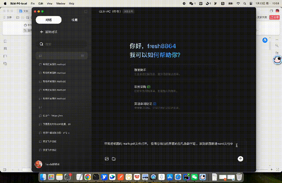This screenshot has height=183, width=282.
Task: Click the send message arrow button
Action: pos(240,159)
